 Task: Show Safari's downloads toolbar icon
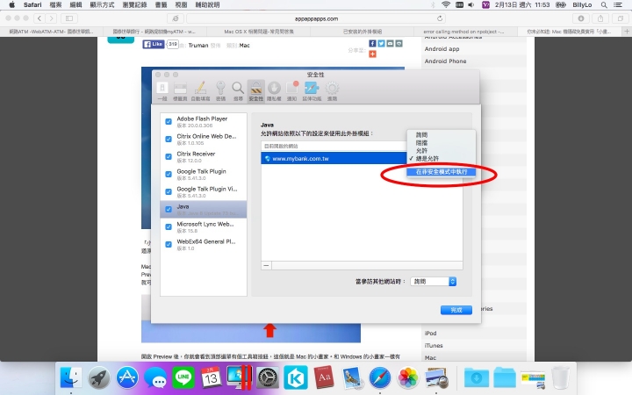[581, 18]
